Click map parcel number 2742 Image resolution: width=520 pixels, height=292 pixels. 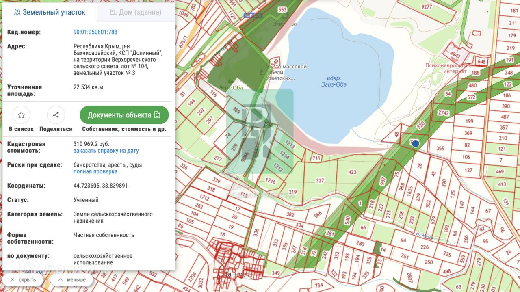pyautogui.click(x=443, y=112)
